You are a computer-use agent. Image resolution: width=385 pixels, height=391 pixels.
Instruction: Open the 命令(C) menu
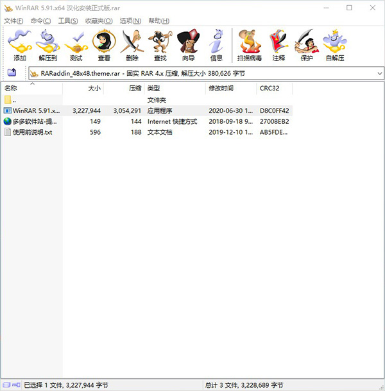click(40, 21)
